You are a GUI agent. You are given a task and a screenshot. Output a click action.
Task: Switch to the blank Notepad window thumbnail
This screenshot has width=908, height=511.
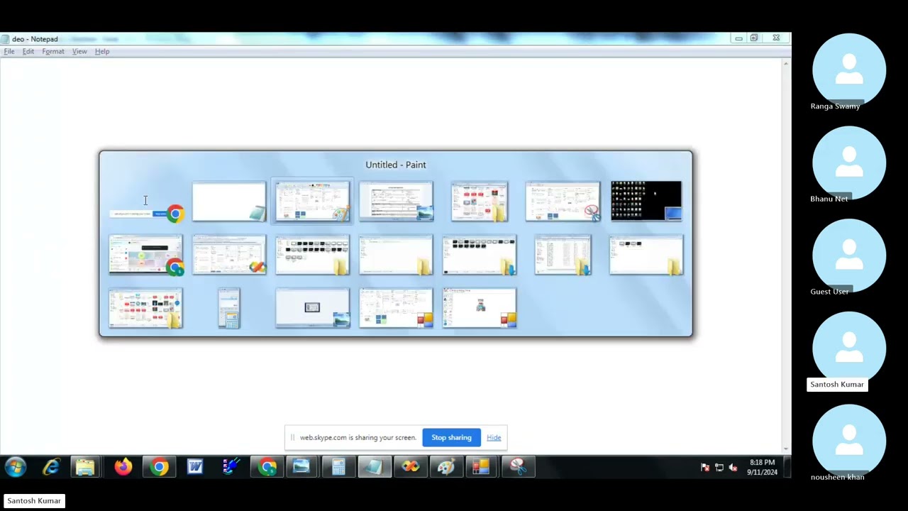coord(229,202)
